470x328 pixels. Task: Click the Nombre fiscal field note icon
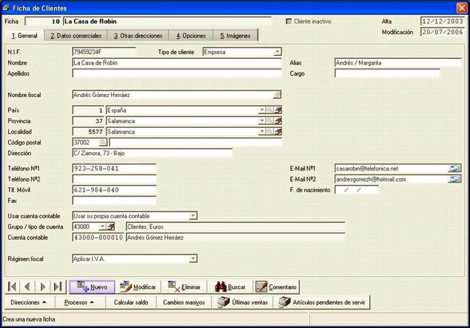(x=277, y=95)
